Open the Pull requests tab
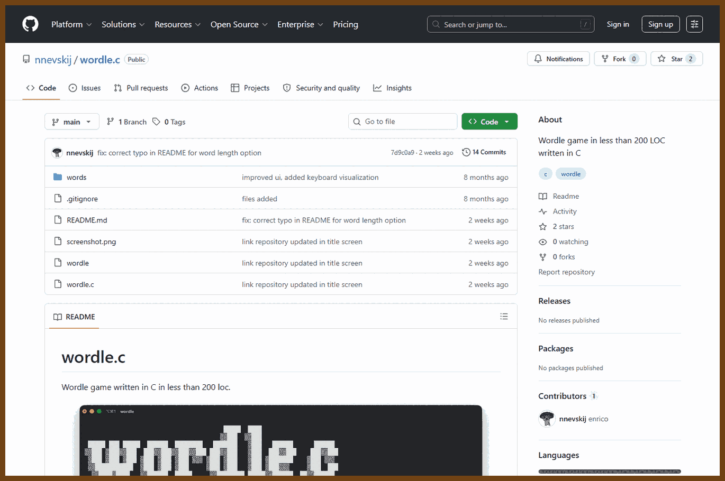 (141, 88)
